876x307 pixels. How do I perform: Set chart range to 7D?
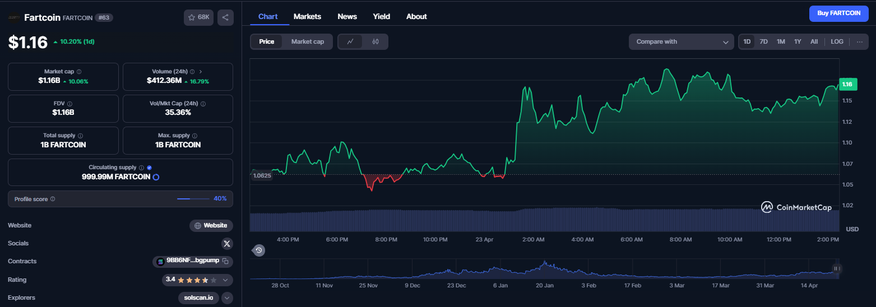pos(763,41)
